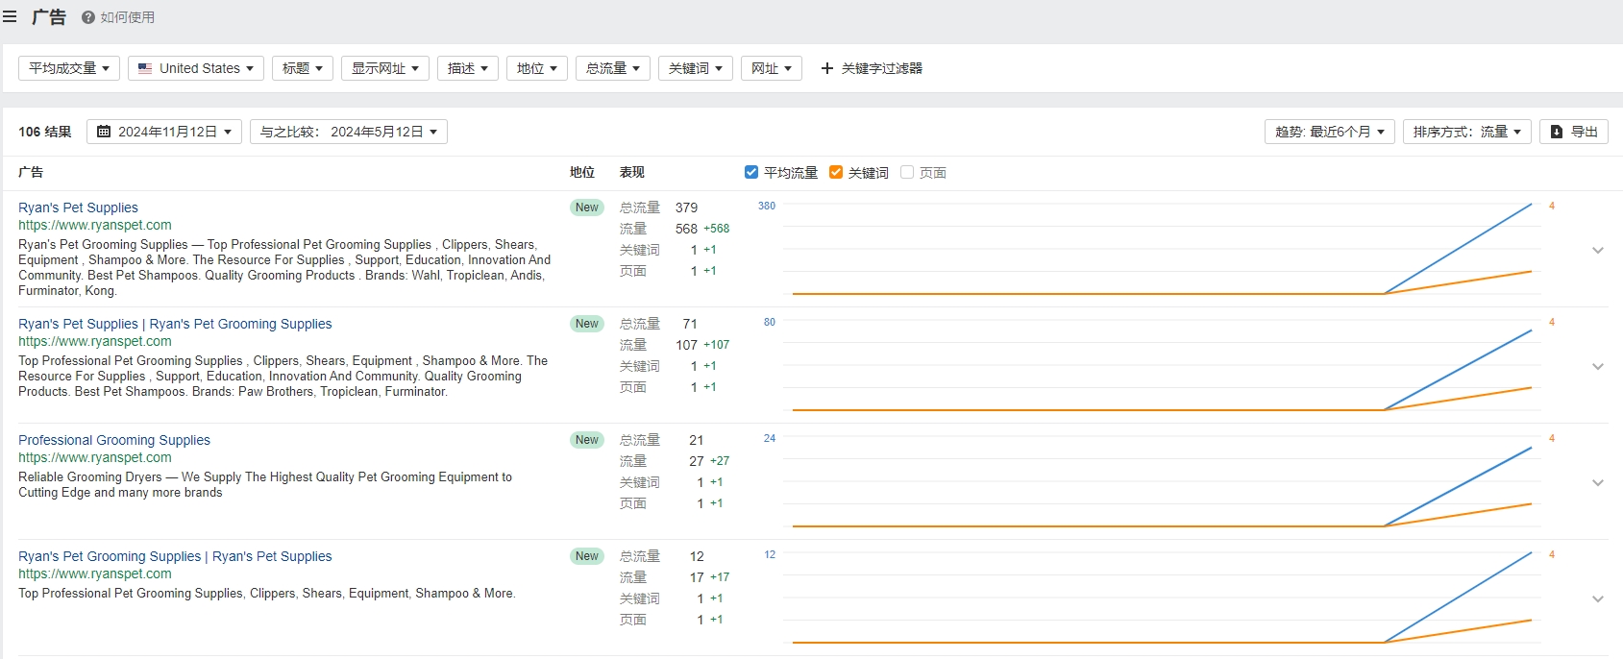Open the 地位 filter dropdown
The image size is (1623, 659).
click(x=537, y=68)
